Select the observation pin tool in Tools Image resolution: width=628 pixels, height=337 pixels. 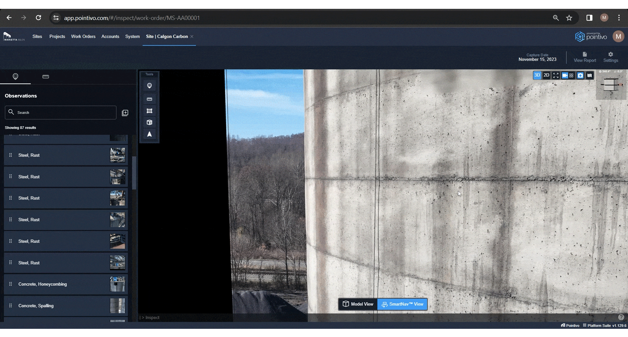click(x=149, y=86)
